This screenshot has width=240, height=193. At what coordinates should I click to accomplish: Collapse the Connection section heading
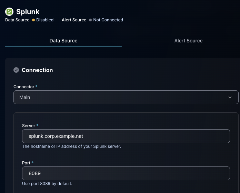37,70
